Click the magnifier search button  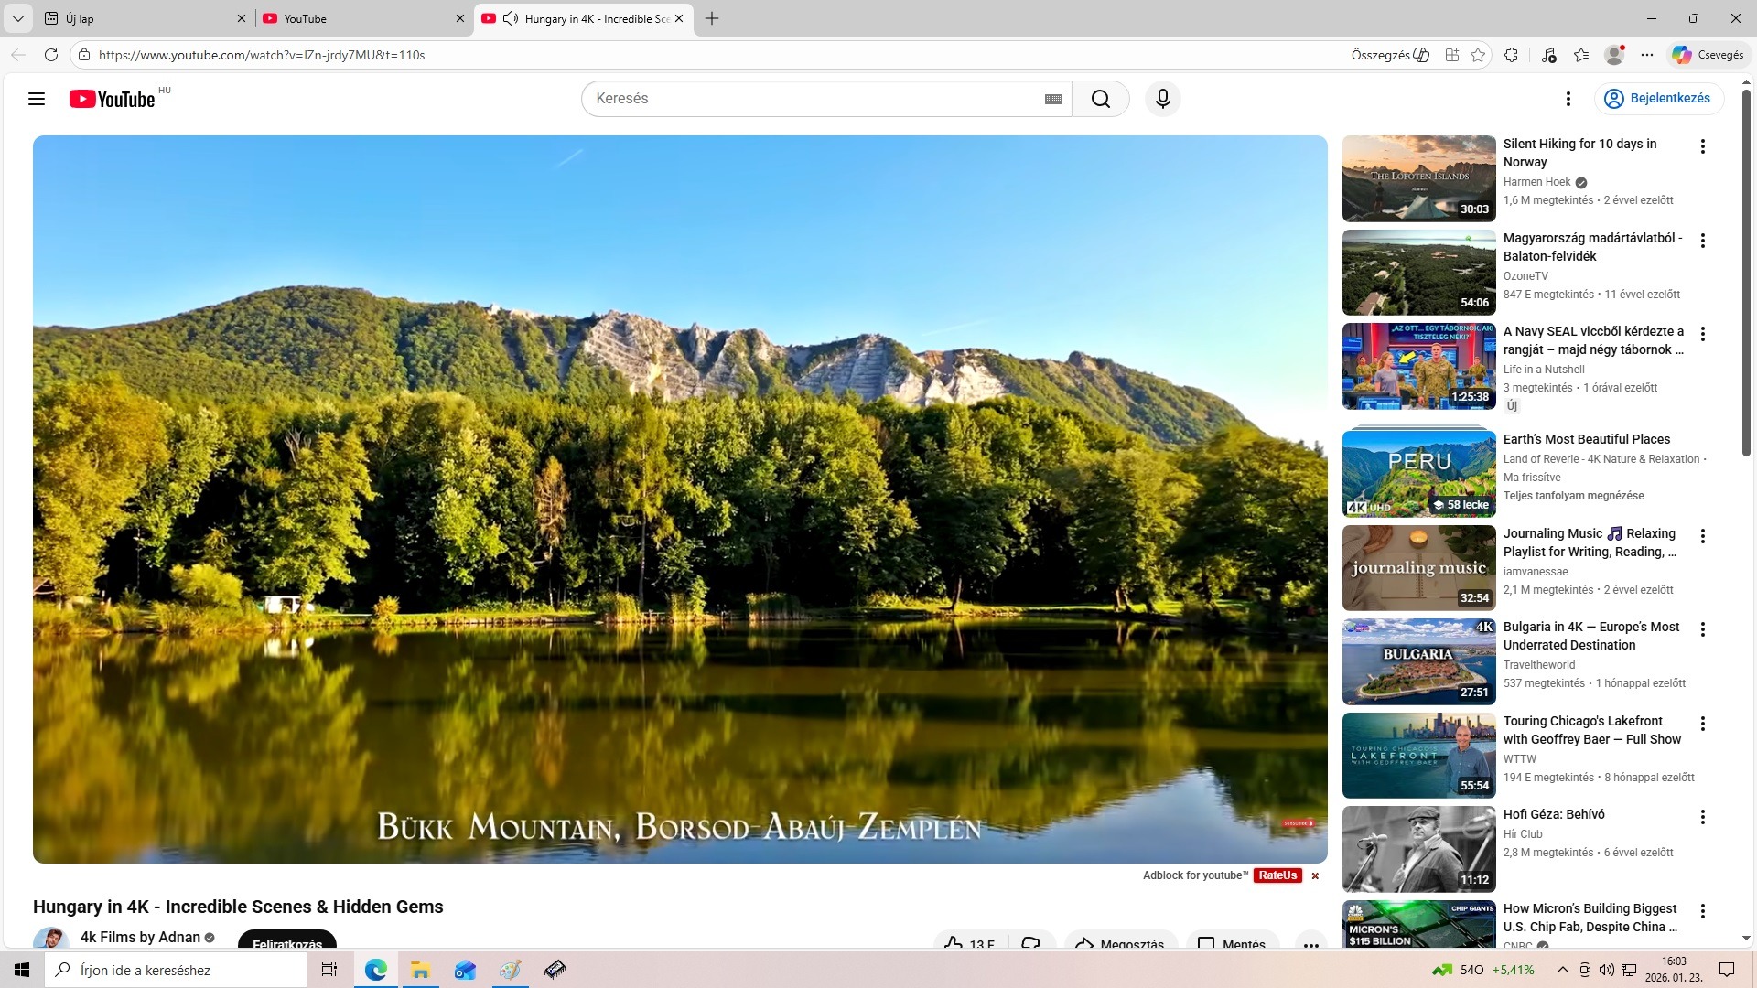tap(1101, 99)
